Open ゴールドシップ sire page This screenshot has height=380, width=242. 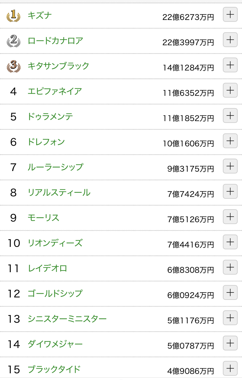[55, 293]
